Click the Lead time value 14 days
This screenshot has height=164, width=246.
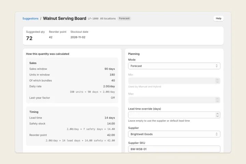[x=110, y=118]
